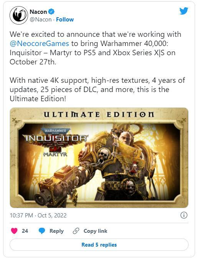The width and height of the screenshot is (197, 260).
Task: Click the blue reply speech bubble icon
Action: click(42, 231)
